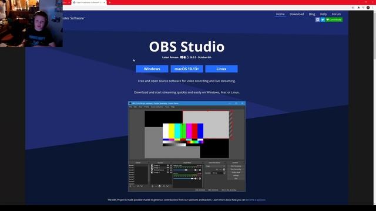Select the Linux download button
Viewport: 376px width, 211px height.
pyautogui.click(x=221, y=69)
